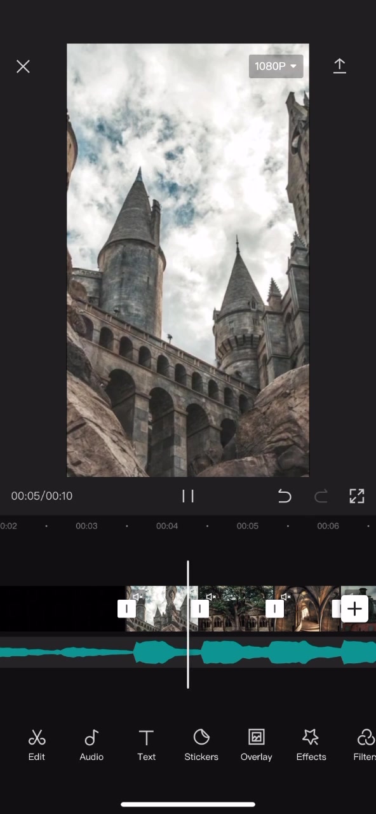Image resolution: width=376 pixels, height=814 pixels.
Task: Toggle fullscreen preview mode
Action: [357, 496]
